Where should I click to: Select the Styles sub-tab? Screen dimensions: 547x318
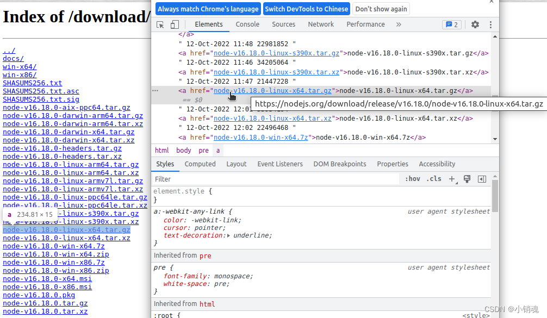pos(165,164)
